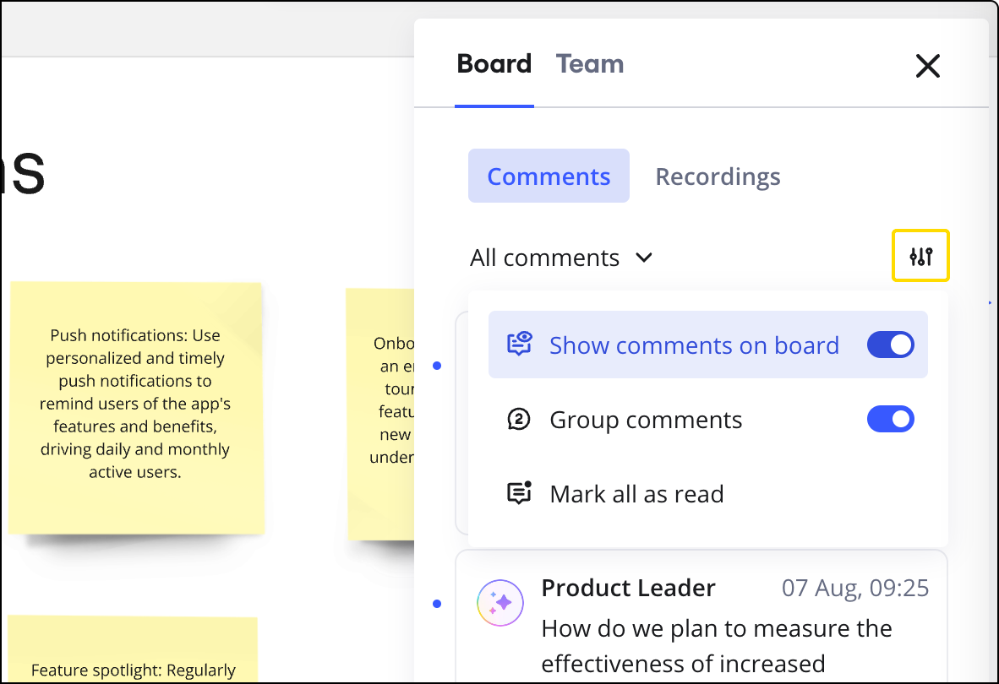Click the 07 Aug, 09:25 timestamp
The image size is (999, 684).
pos(854,588)
